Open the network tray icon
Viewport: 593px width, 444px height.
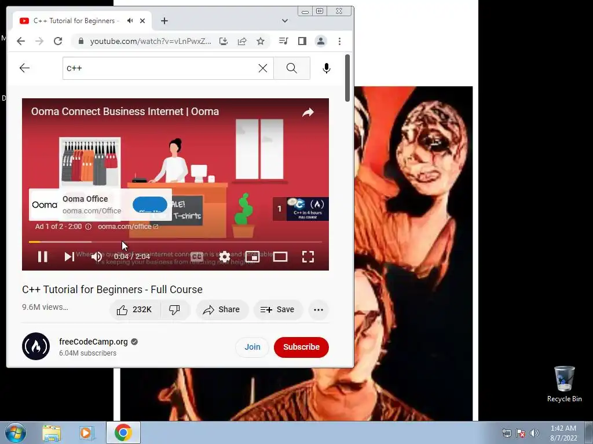506,433
